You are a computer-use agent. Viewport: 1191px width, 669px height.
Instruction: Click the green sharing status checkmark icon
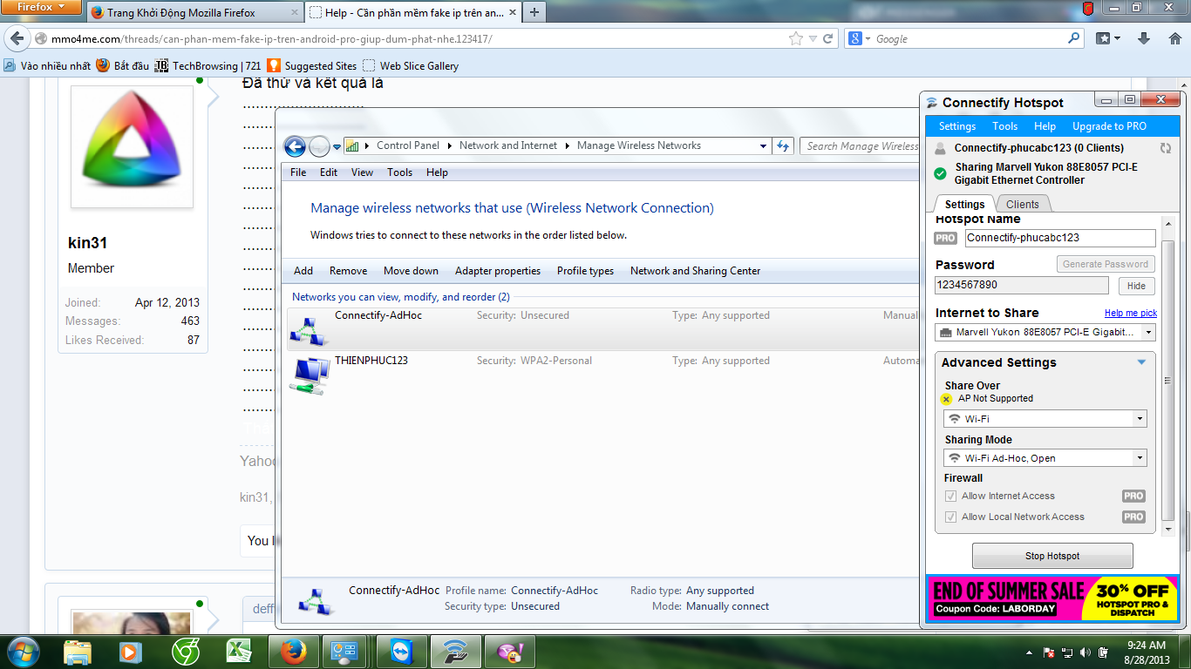click(940, 173)
